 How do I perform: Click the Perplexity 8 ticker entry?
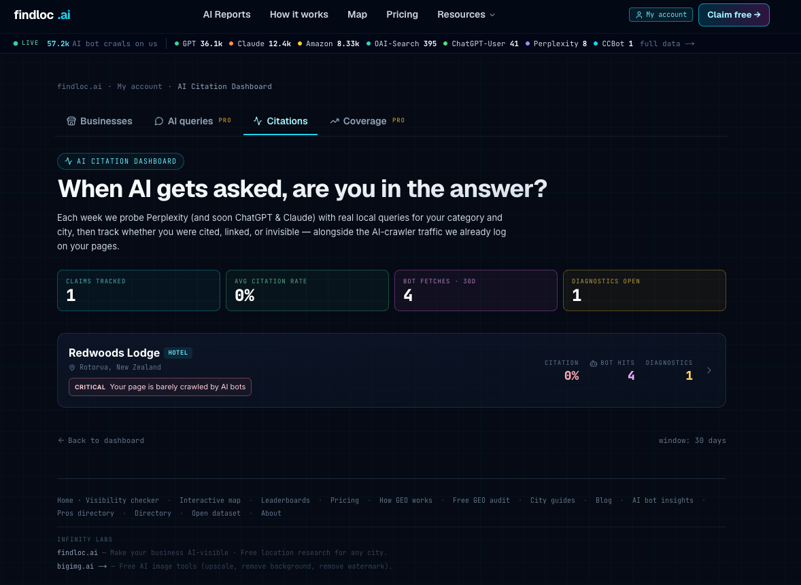point(556,44)
